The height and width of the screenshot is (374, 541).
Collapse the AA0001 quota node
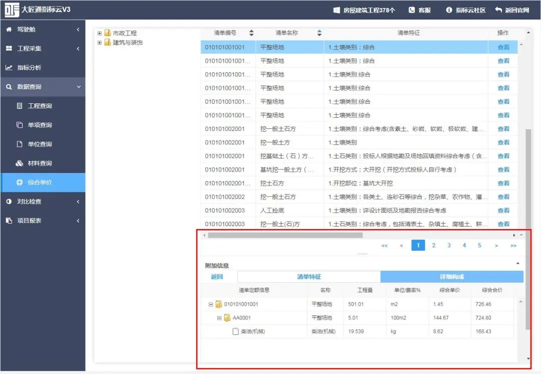click(219, 318)
